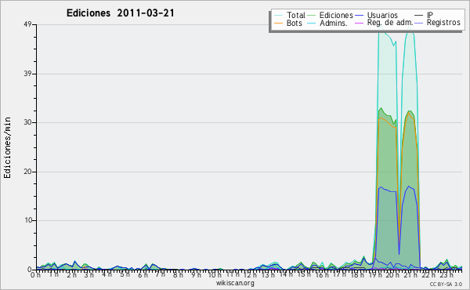Click the y-axis value 49
Screen dimensions: 470x290
(28, 24)
